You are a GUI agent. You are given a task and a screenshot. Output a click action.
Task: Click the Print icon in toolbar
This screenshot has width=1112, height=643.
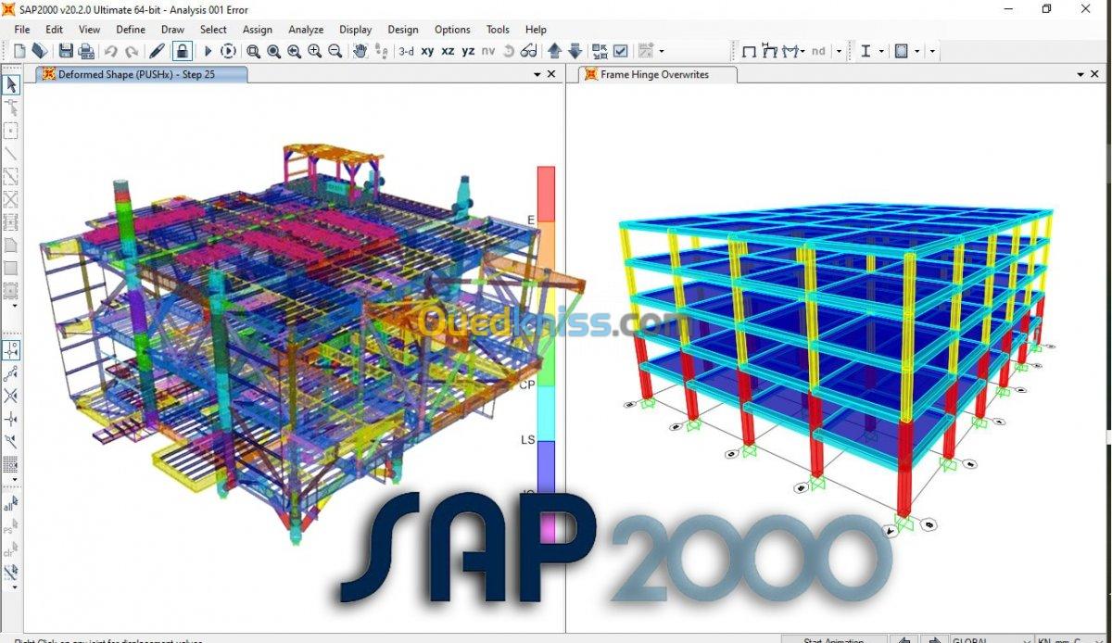(x=86, y=52)
